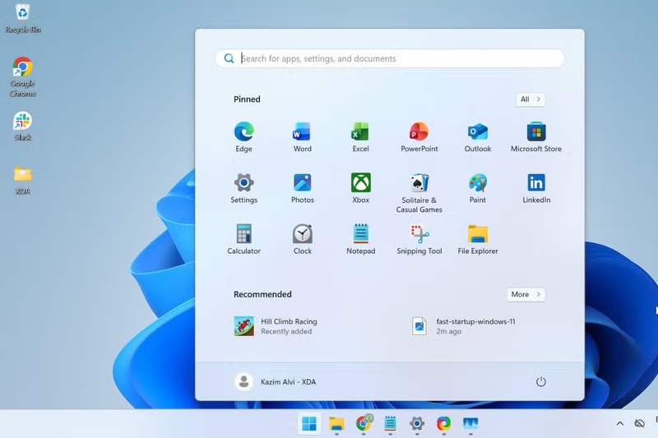The image size is (658, 438).
Task: Open fast-startup-windows-11 recommended file
Action: pyautogui.click(x=463, y=326)
